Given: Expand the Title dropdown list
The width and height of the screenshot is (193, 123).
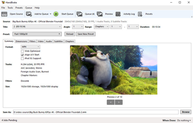Looking at the screenshot, I should pyautogui.click(x=37, y=27).
